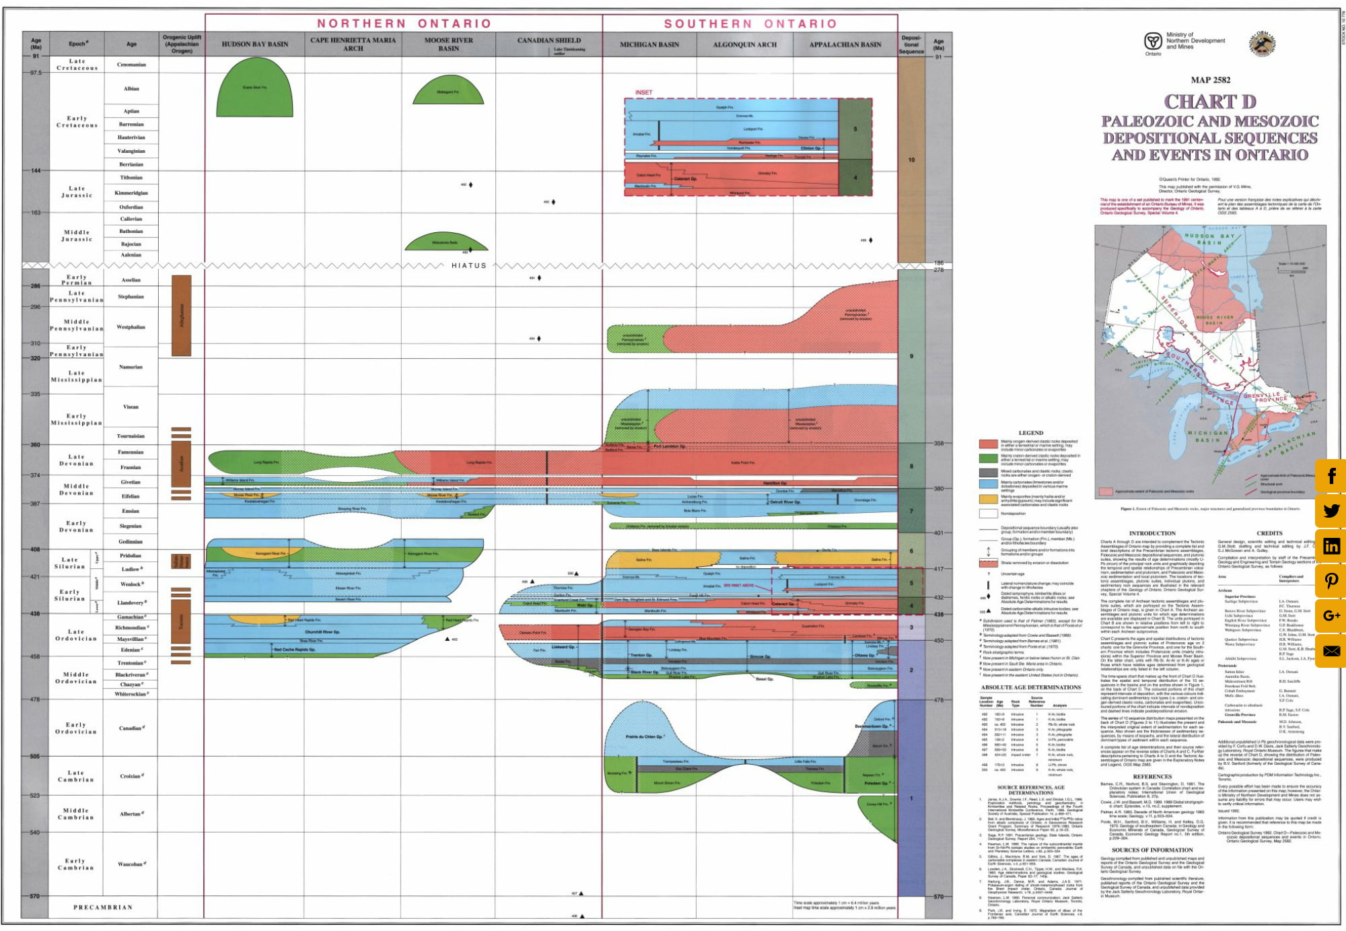Screen dimensions: 1346x931
Task: Select the blue carbonates legend swatch
Action: tap(988, 484)
